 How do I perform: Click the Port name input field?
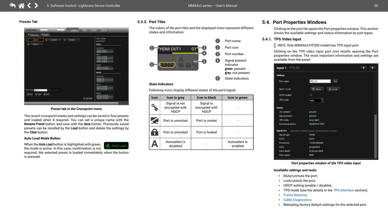(x=319, y=81)
